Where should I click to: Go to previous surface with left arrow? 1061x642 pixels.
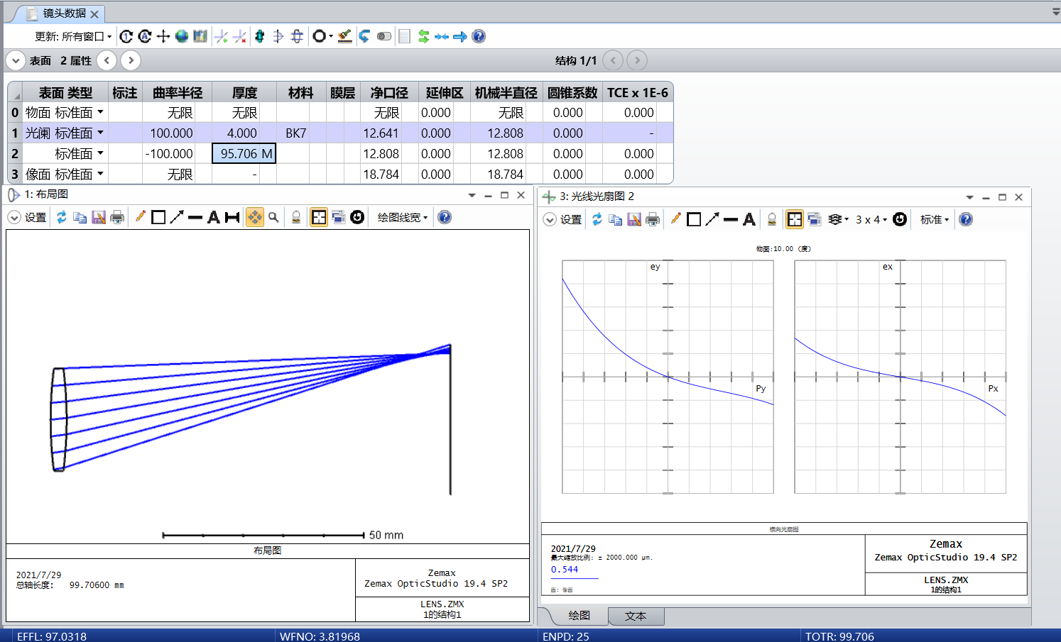pyautogui.click(x=107, y=60)
